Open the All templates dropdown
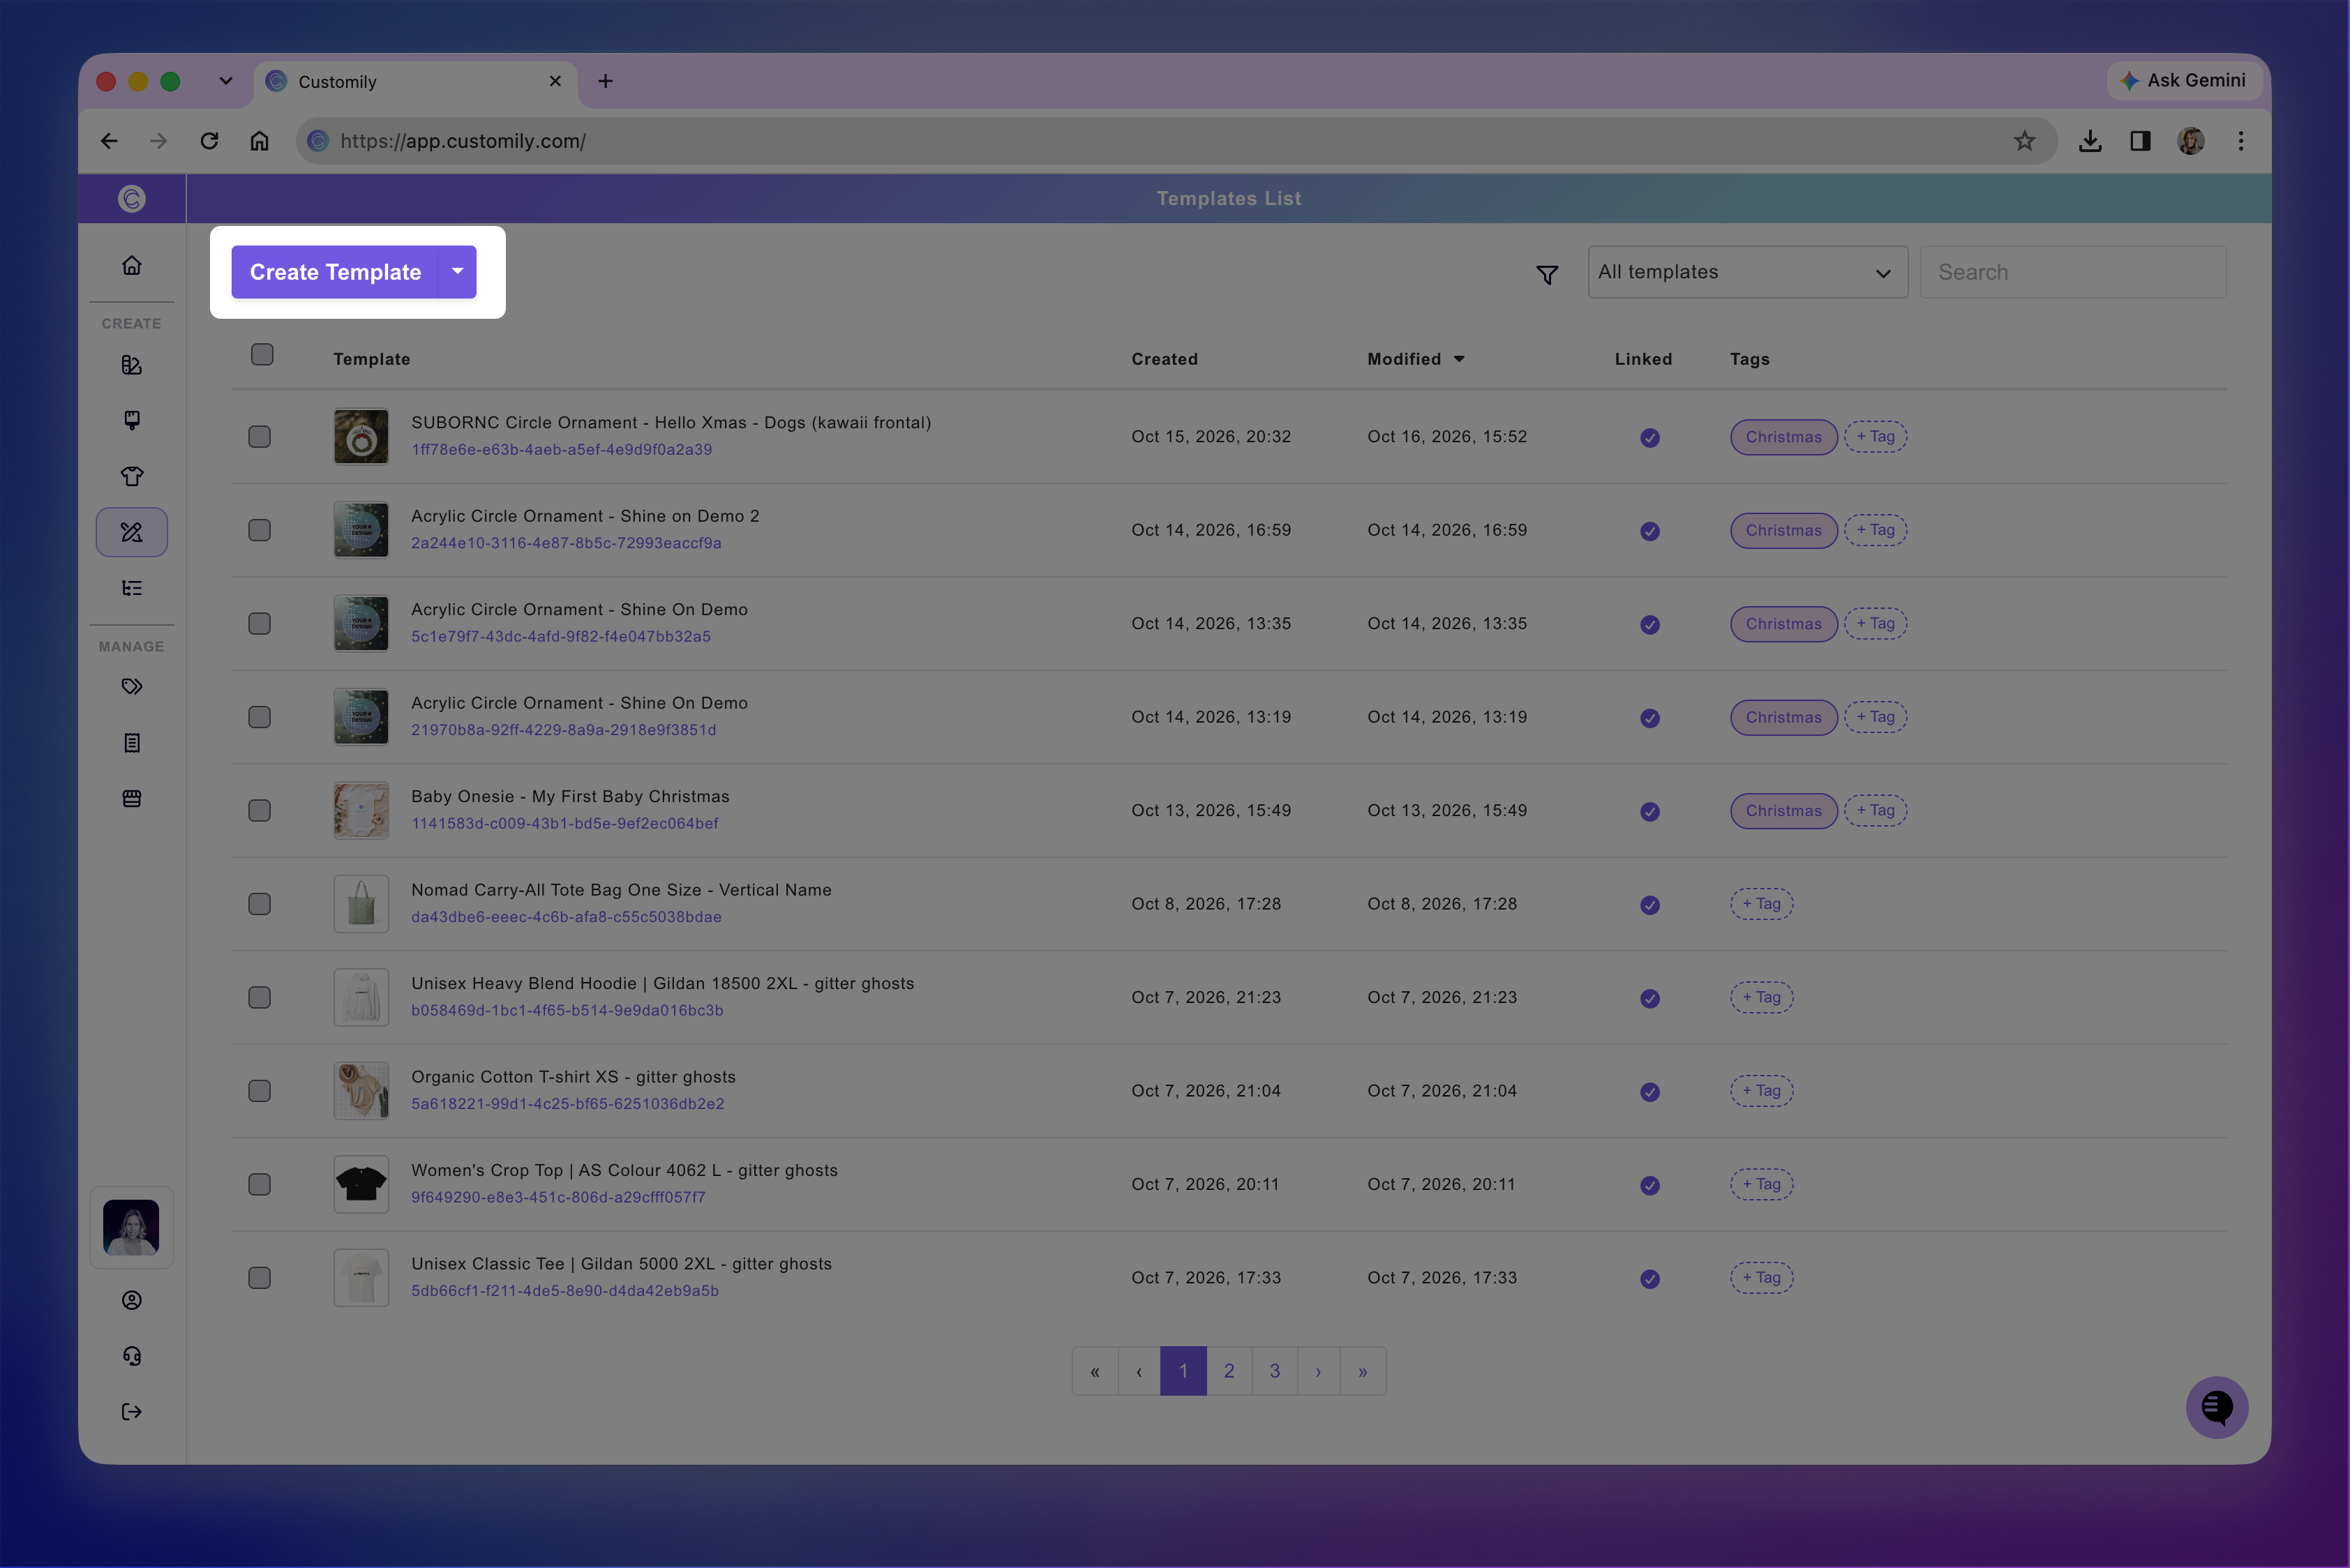 point(1746,272)
